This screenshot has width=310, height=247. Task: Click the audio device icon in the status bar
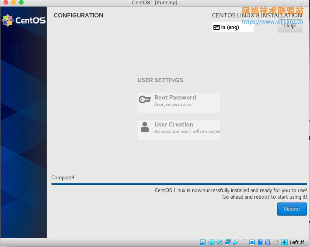[x=219, y=242]
